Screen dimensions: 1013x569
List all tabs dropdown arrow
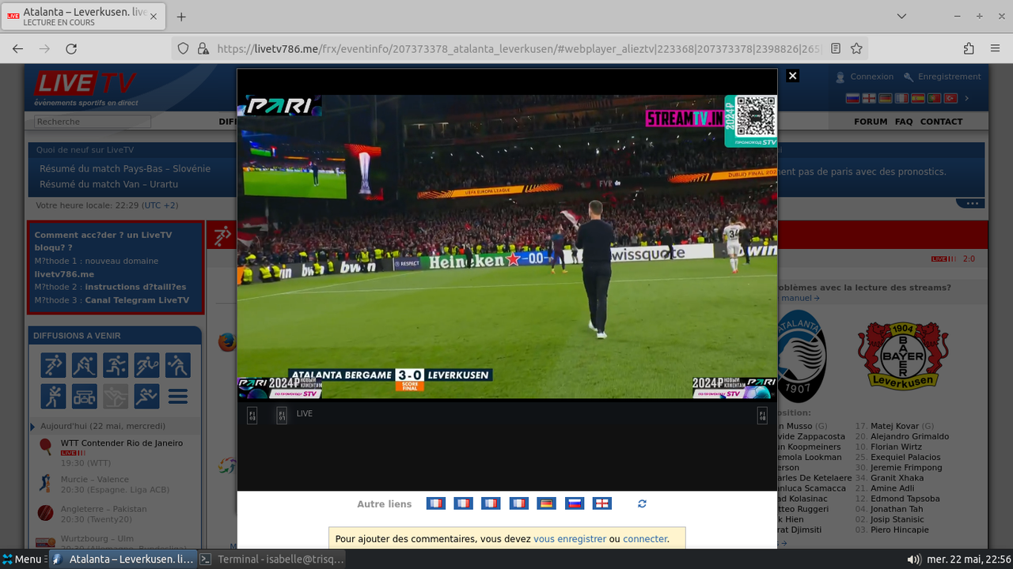(x=901, y=17)
